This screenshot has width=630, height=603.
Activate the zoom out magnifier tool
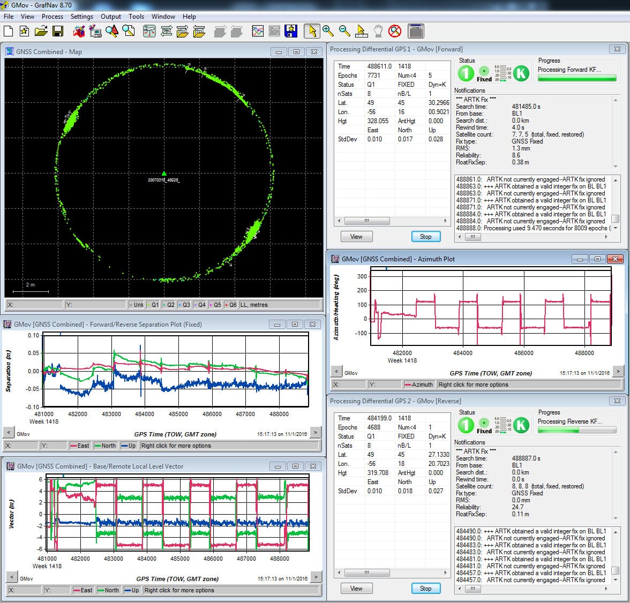[x=345, y=31]
